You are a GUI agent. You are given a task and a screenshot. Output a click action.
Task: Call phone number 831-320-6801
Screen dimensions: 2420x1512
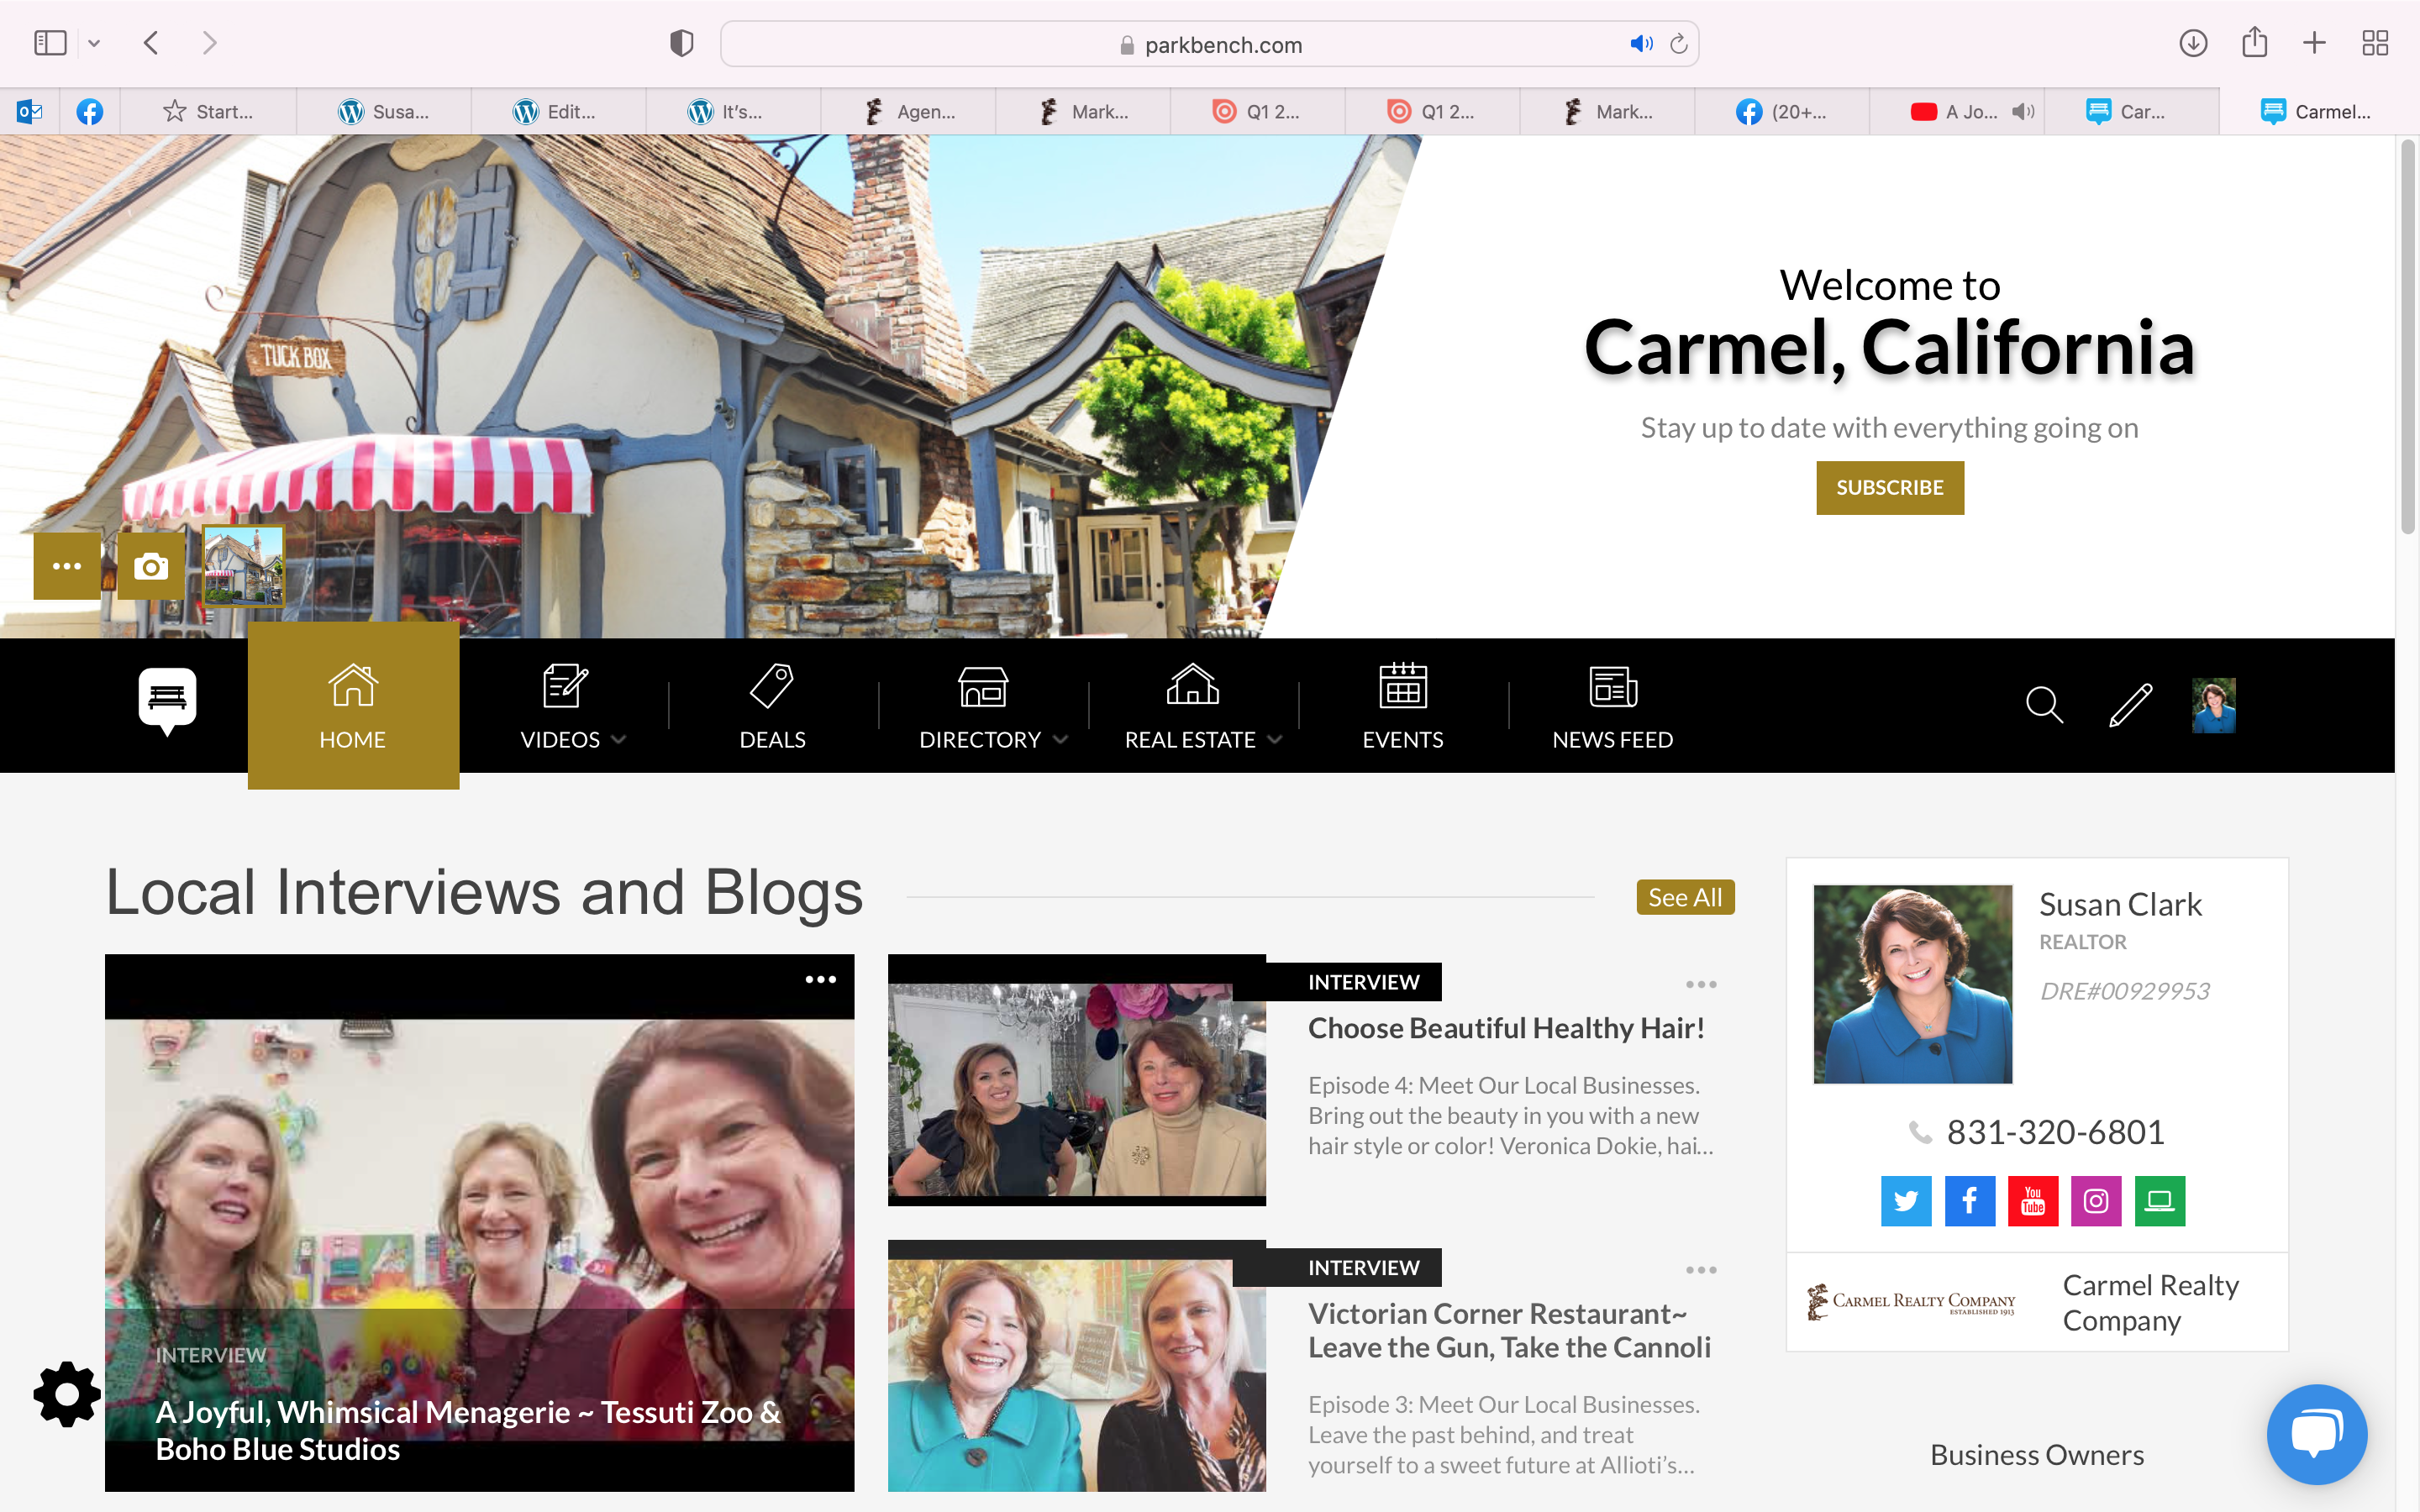[x=2055, y=1132]
